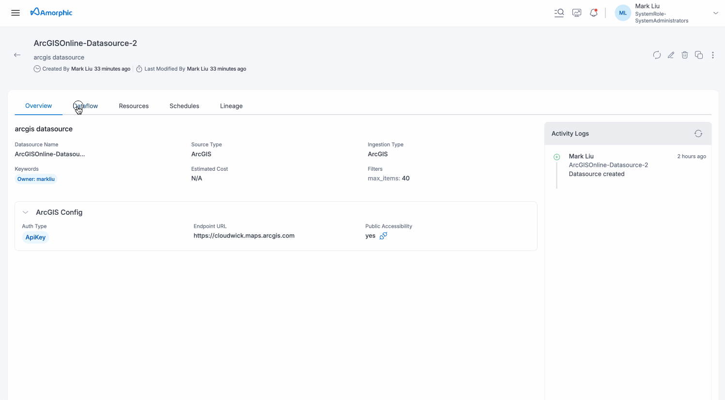Open the Schedules tab

[184, 105]
